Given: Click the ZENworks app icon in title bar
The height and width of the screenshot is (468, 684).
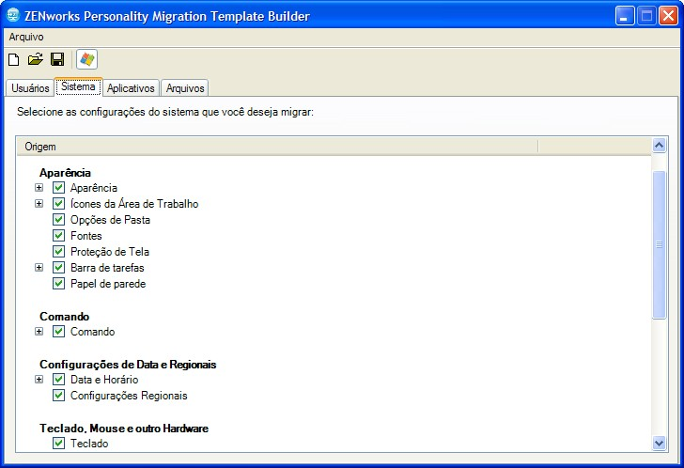Looking at the screenshot, I should (13, 16).
